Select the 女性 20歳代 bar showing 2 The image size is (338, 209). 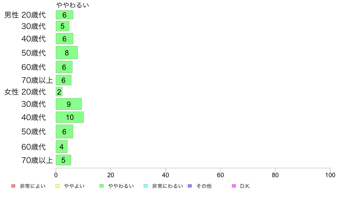59,92
